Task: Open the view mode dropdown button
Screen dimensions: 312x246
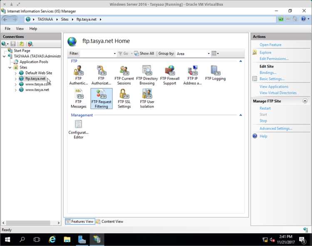Action: click(x=215, y=54)
